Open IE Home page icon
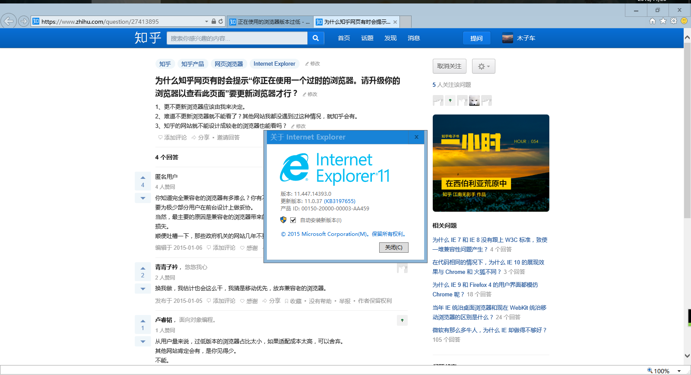 tap(652, 21)
